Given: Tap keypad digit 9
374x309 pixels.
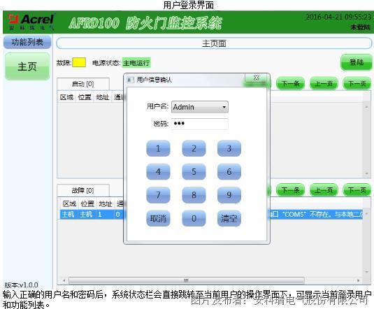Looking at the screenshot, I should (229, 195).
